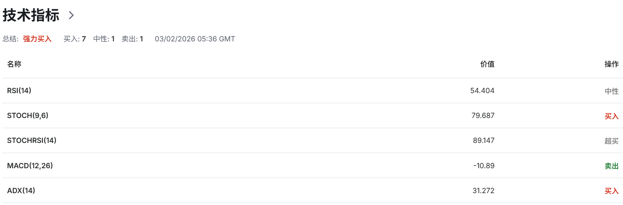Click the 超买 action for STOCHRSI(14)
623x205 pixels.
pos(611,141)
